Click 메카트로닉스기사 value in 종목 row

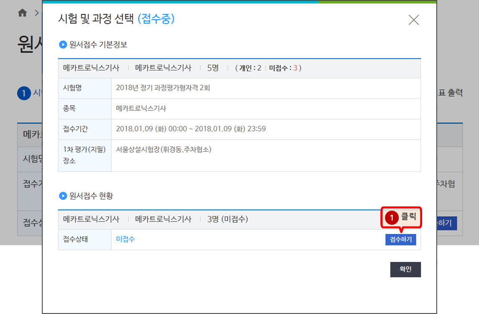pyautogui.click(x=141, y=108)
